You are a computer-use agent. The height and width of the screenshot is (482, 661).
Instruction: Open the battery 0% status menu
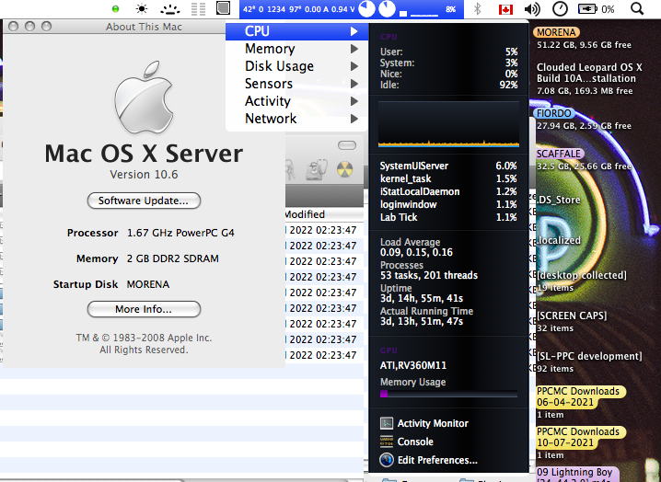point(596,9)
